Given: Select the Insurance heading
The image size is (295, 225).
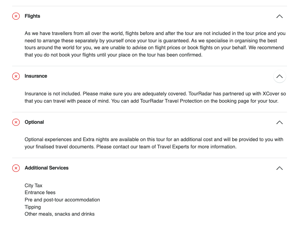Looking at the screenshot, I should 36,76.
